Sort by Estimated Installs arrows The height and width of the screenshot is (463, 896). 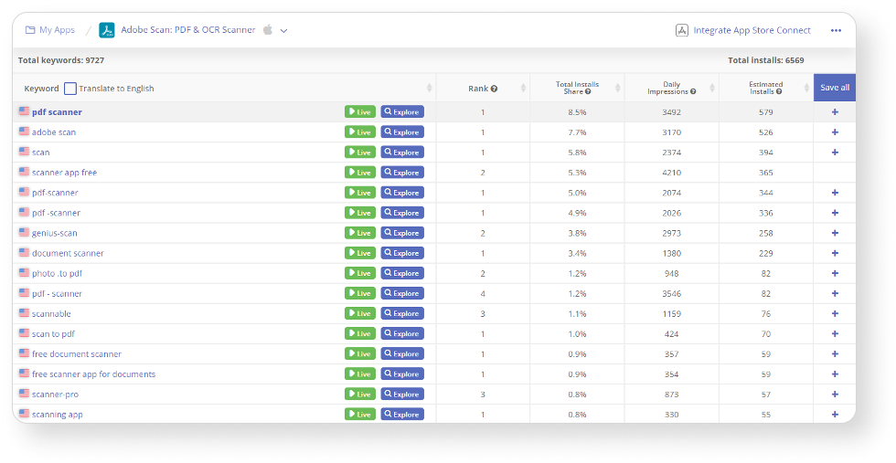[x=806, y=88]
